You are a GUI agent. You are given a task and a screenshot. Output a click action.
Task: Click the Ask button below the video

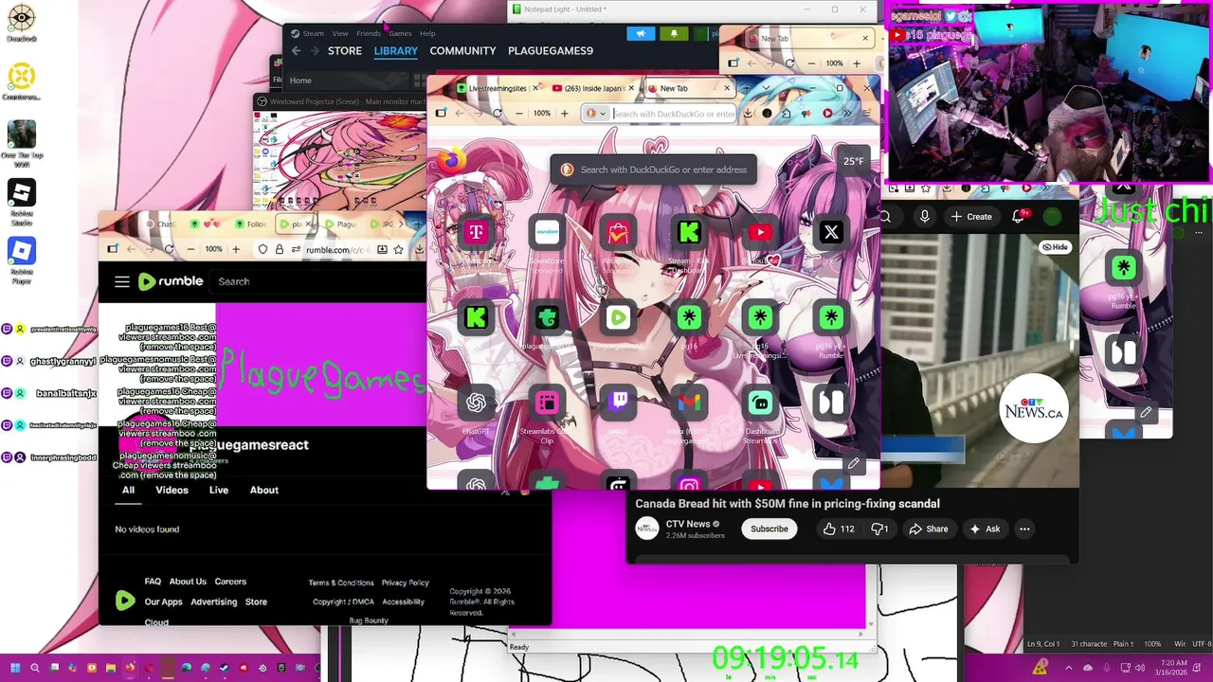pos(985,529)
